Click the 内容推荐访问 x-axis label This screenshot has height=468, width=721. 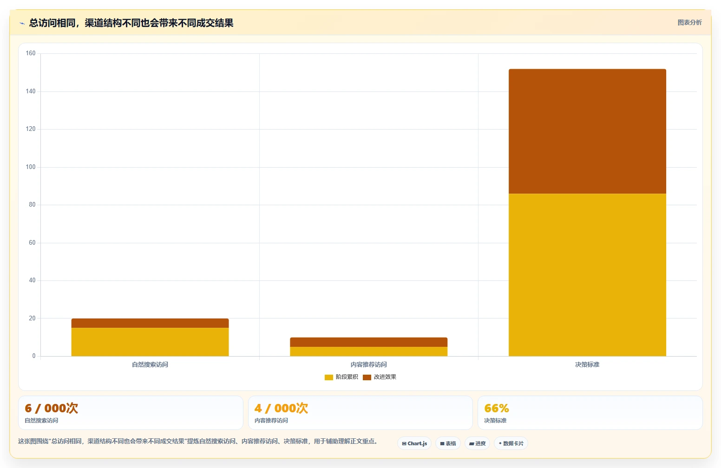pos(369,364)
